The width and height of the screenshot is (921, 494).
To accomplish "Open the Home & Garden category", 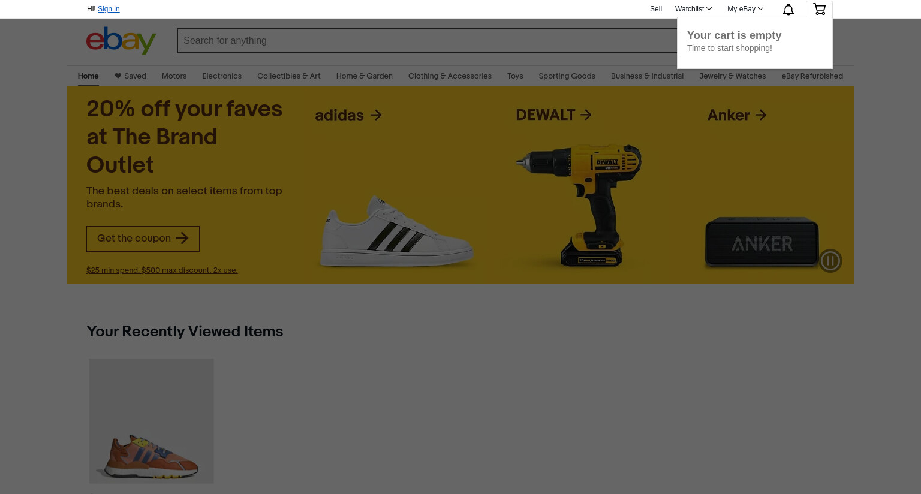I will click(x=365, y=76).
